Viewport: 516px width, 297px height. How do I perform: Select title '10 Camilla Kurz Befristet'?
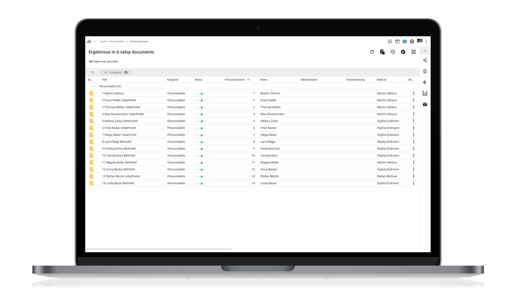pos(118,155)
